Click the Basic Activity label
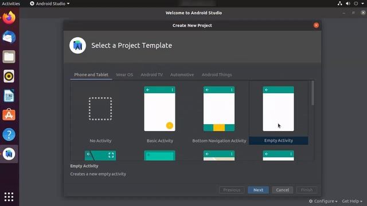 160,141
